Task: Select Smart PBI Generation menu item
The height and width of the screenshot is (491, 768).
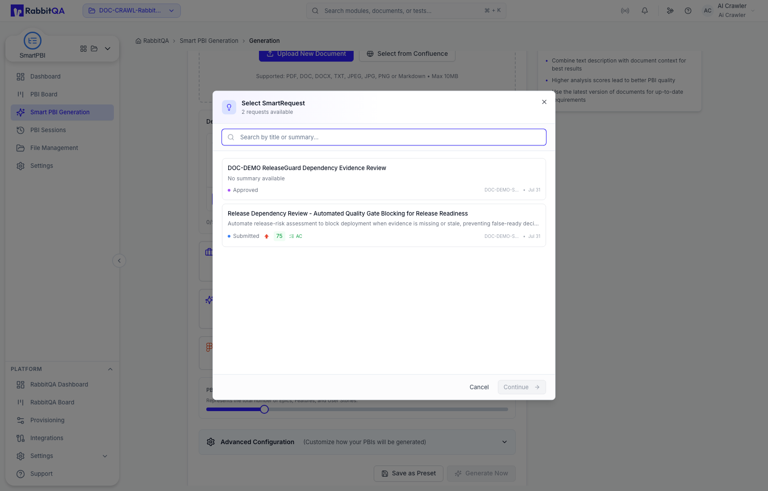Action: 62,112
